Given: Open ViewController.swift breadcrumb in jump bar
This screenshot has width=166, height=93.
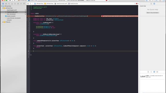Looking at the screenshot, I should pos(61,4).
